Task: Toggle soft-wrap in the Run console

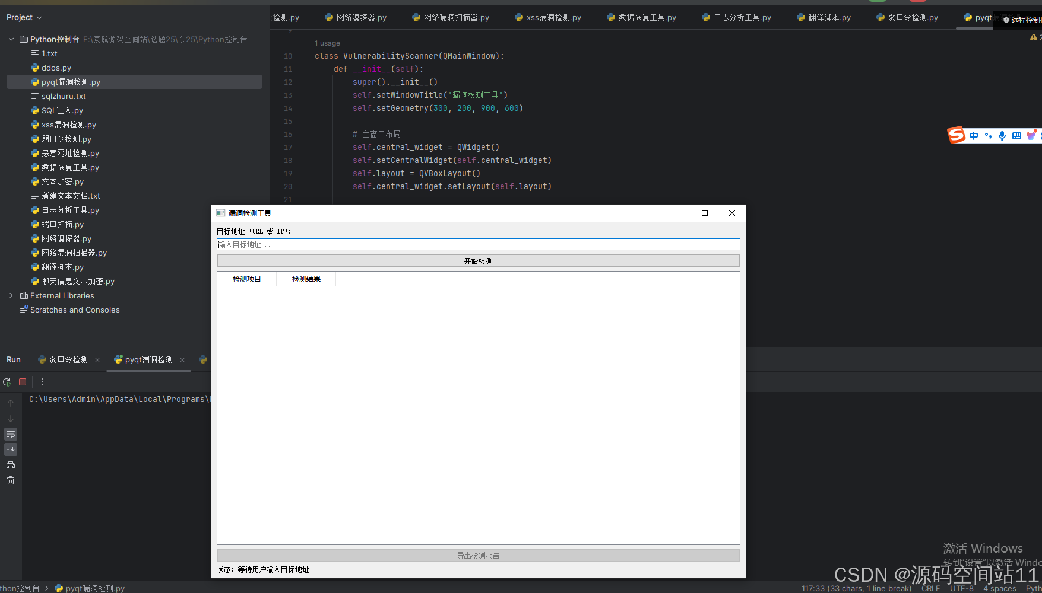Action: click(11, 434)
